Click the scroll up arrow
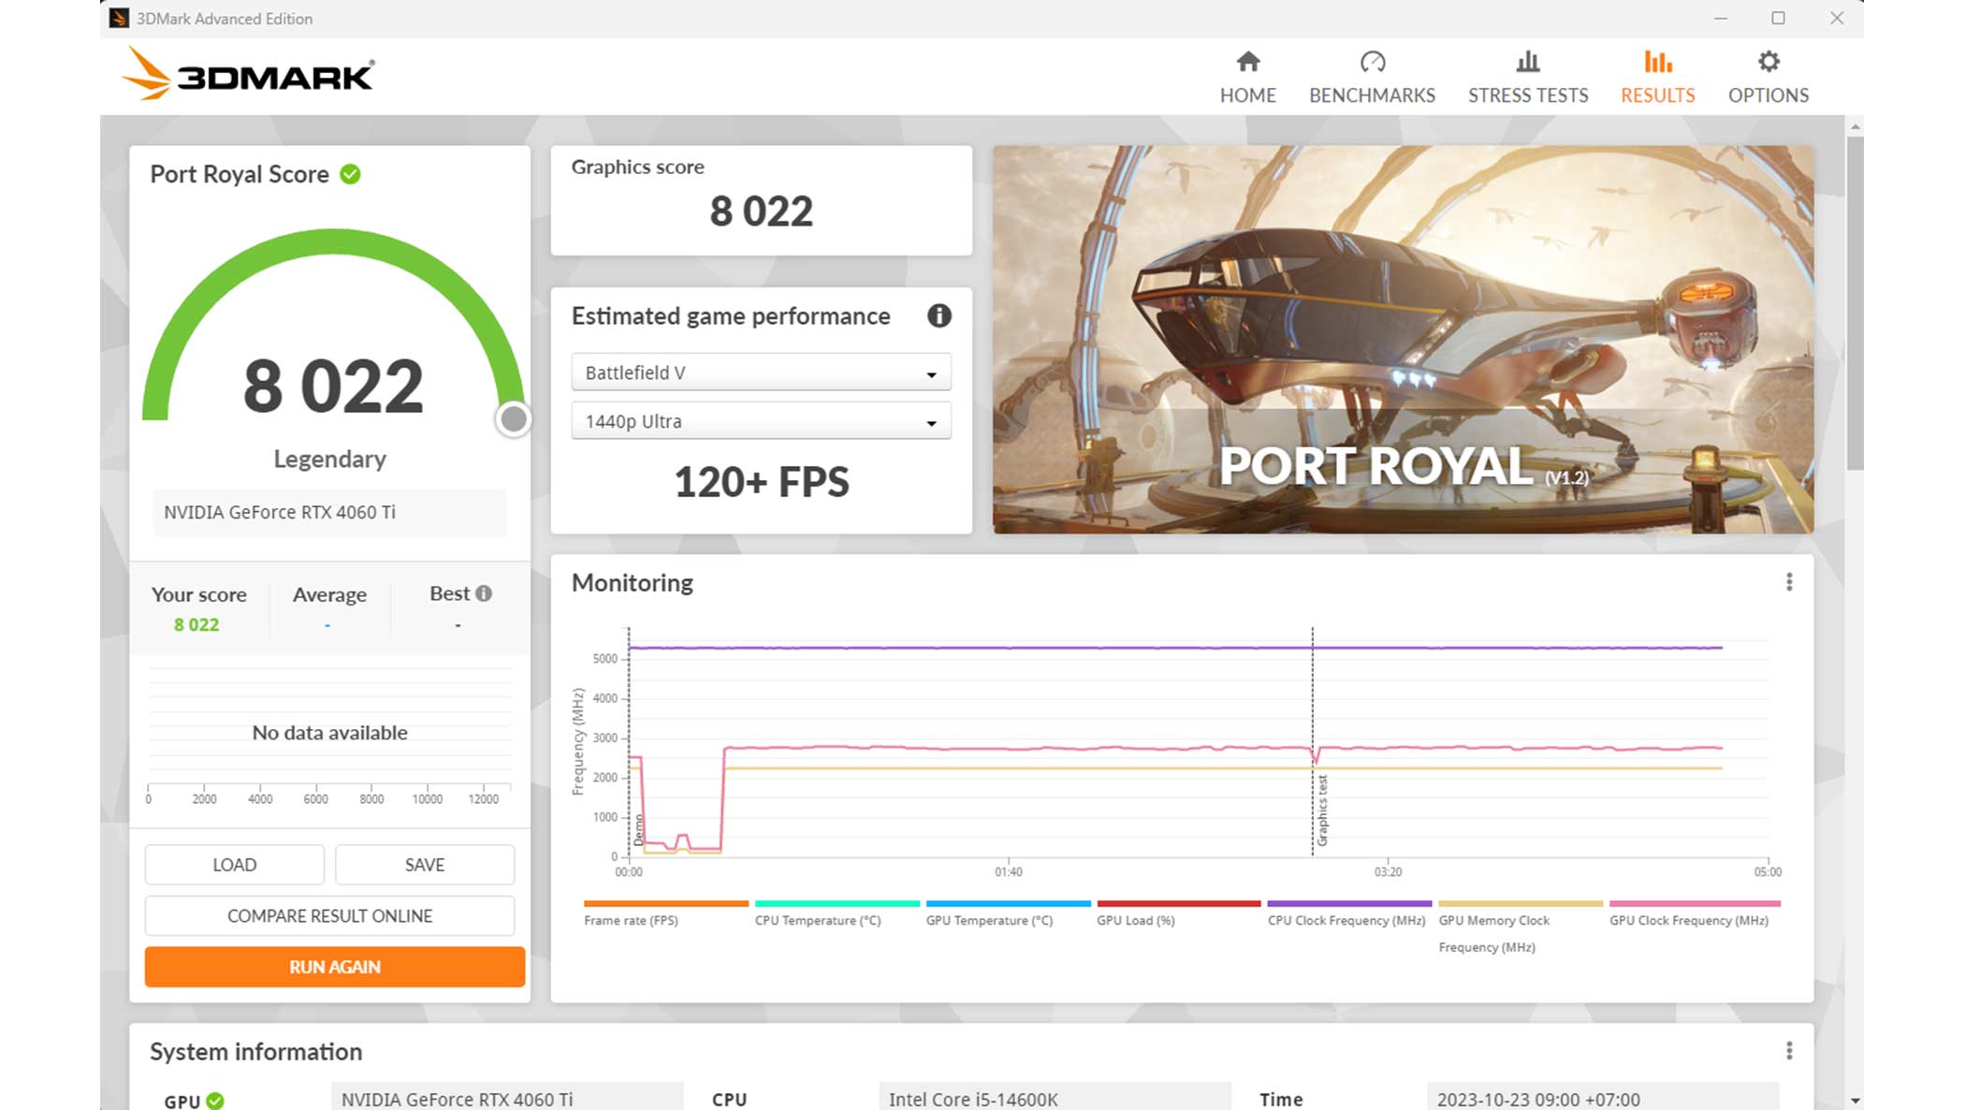The height and width of the screenshot is (1110, 1965). pos(1855,125)
